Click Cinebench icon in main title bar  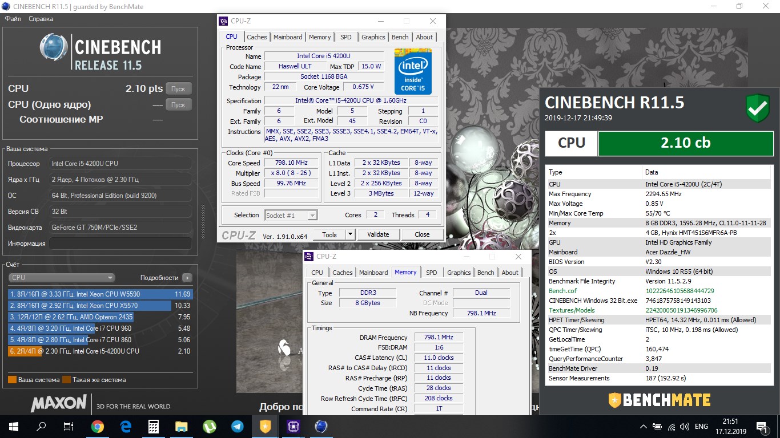point(7,6)
